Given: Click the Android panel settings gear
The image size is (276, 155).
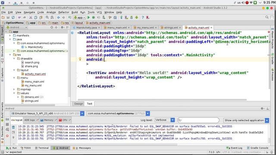Looking at the screenshot, I should pyautogui.click(x=262, y=108).
